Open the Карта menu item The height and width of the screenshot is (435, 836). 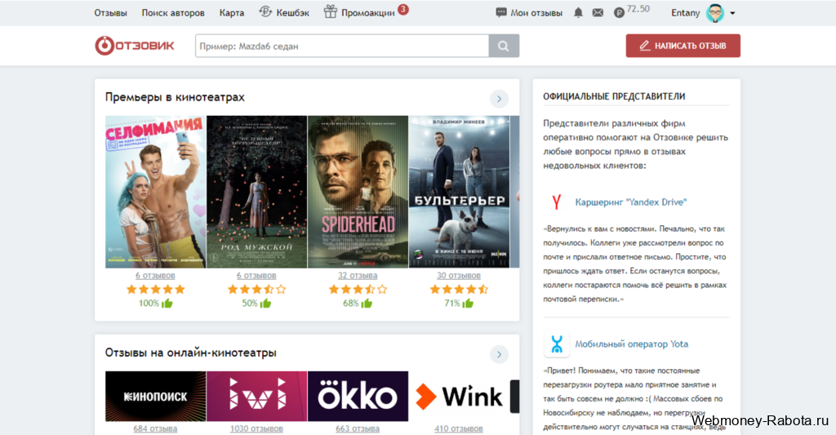(x=231, y=13)
